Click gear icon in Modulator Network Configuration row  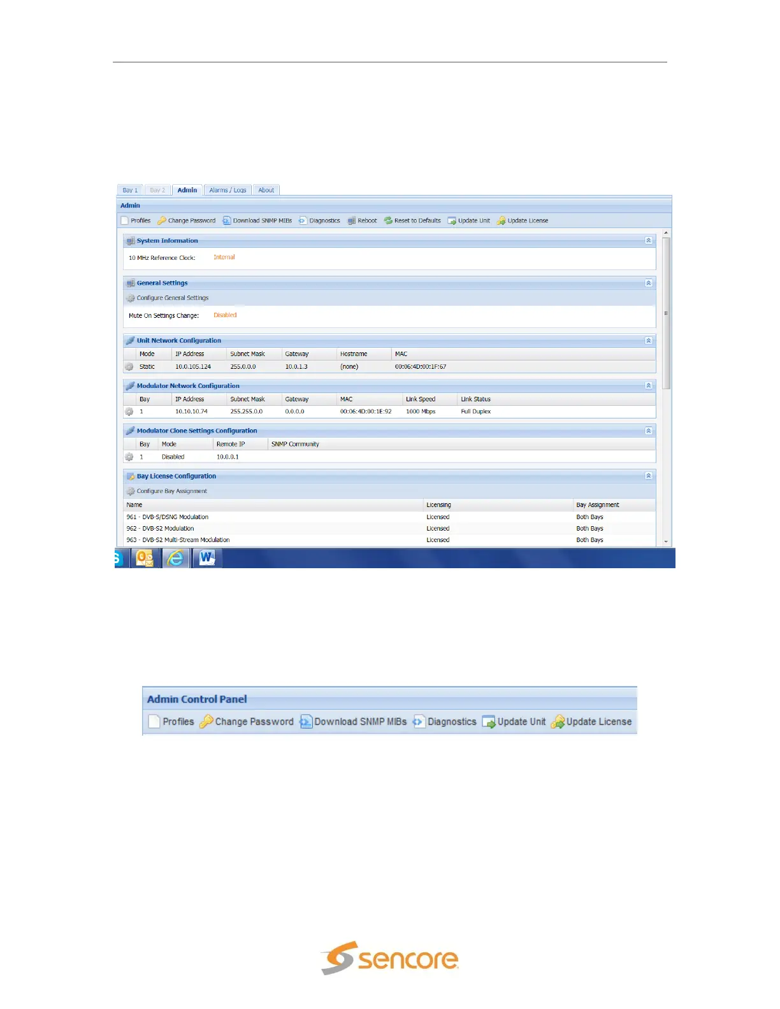(x=129, y=411)
